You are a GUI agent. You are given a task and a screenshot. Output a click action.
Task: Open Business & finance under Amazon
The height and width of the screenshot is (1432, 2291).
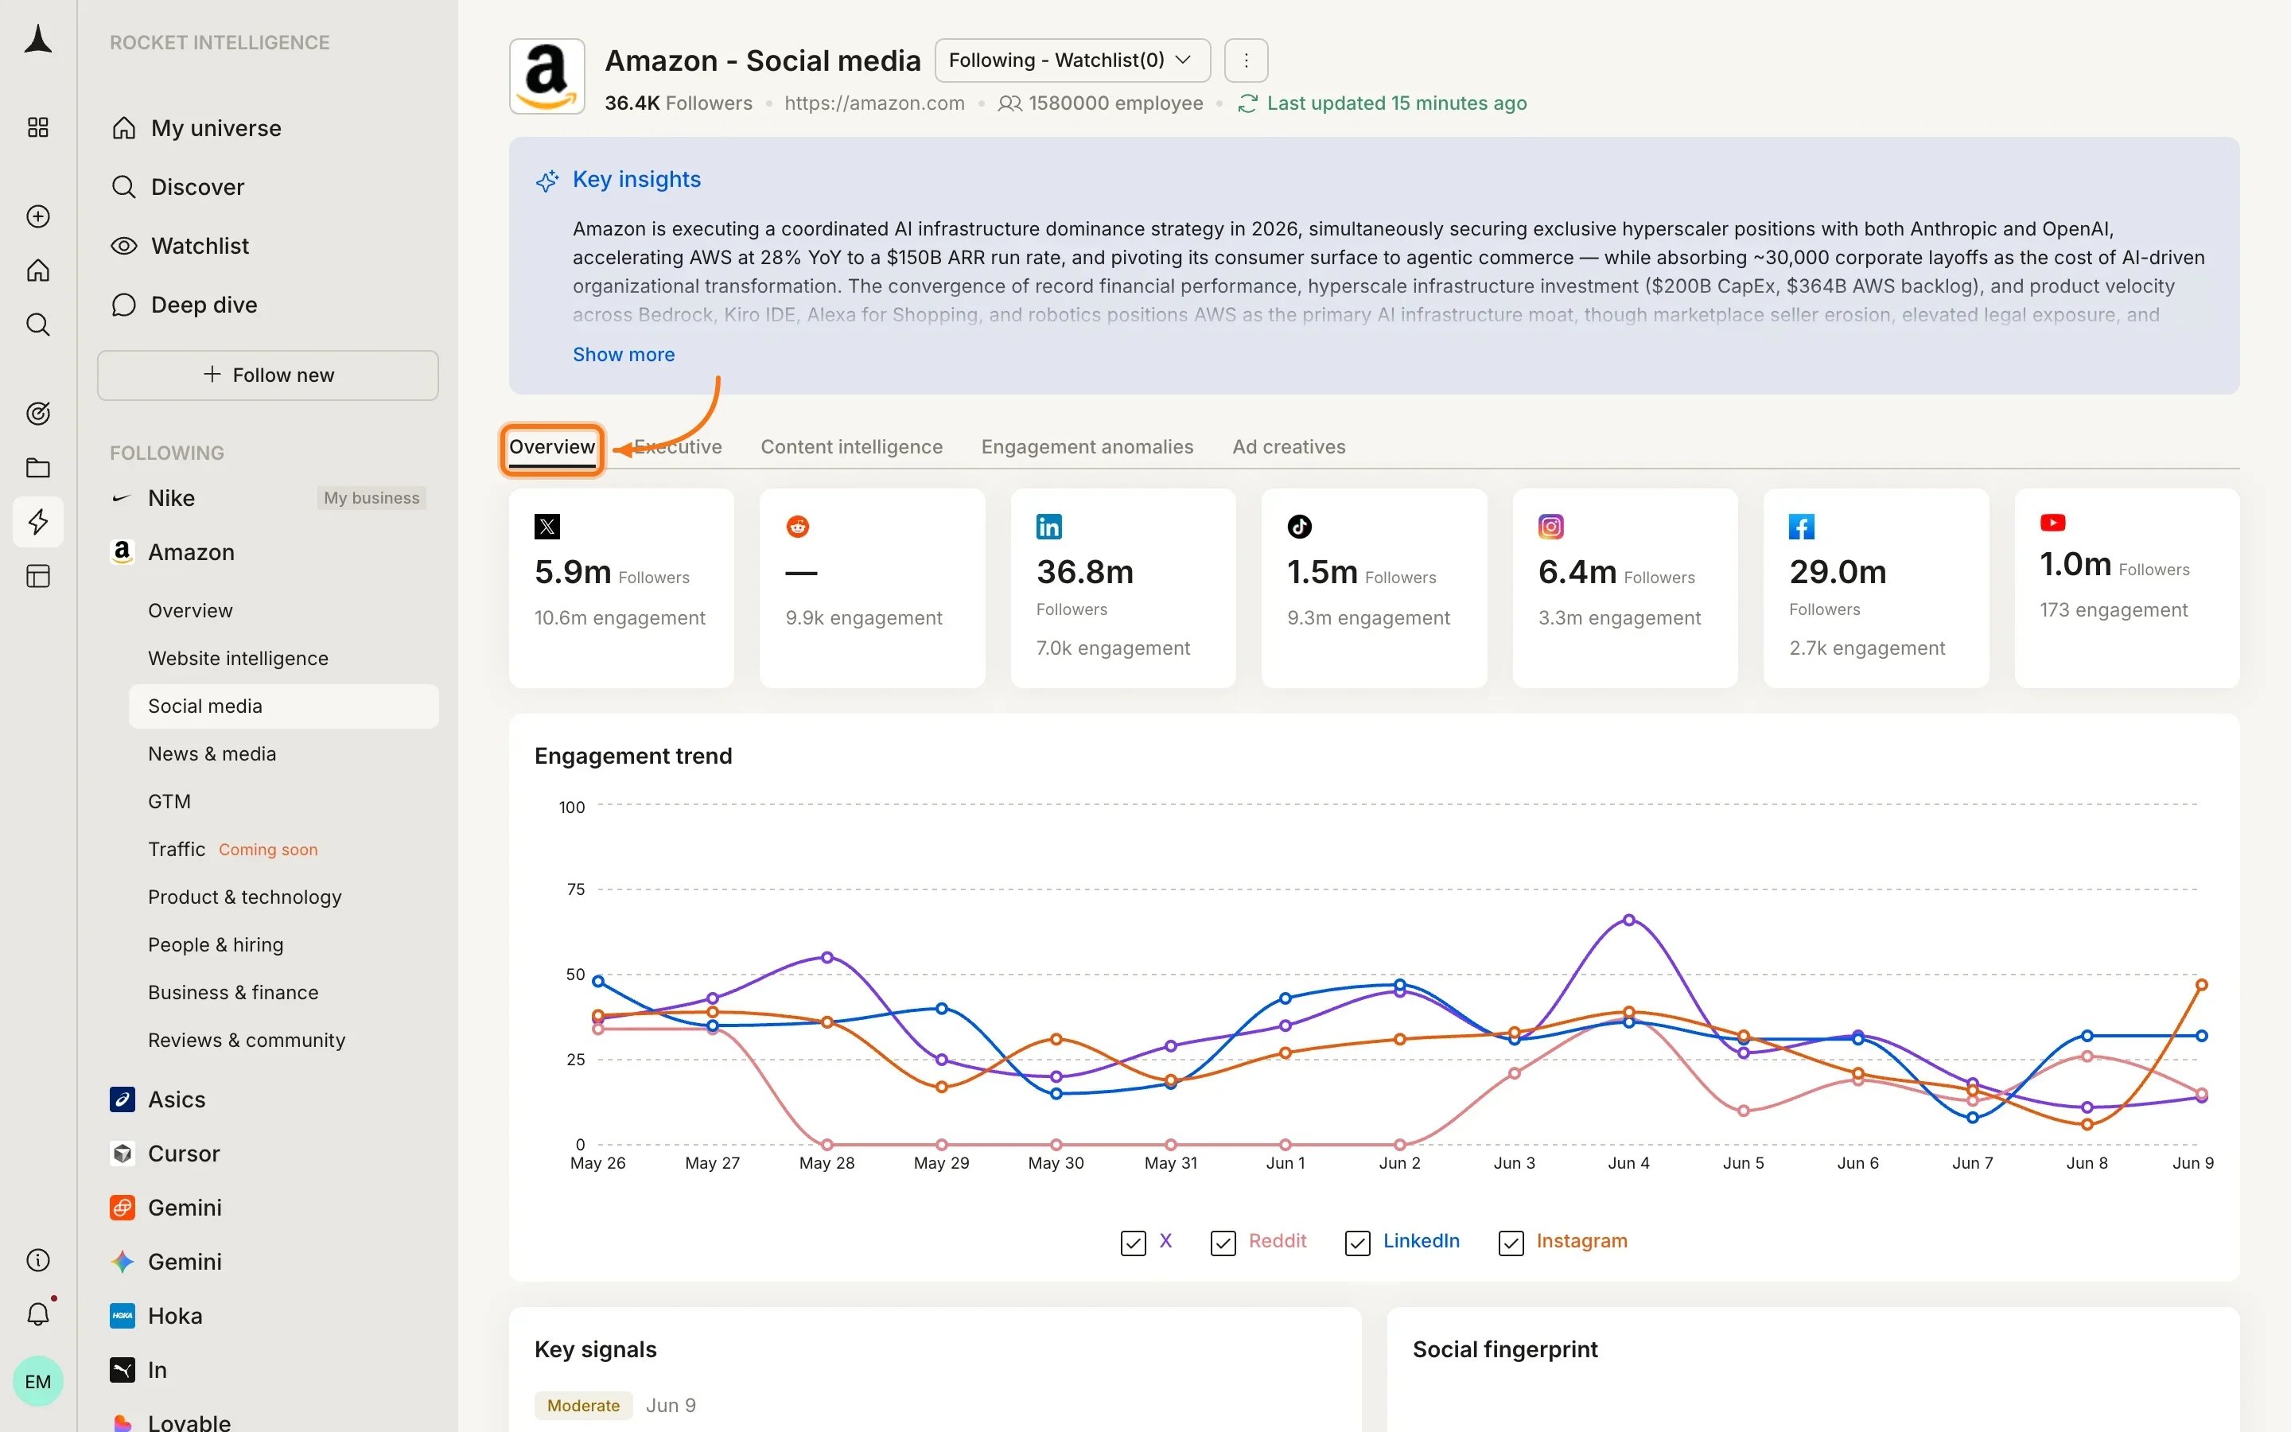(x=233, y=993)
